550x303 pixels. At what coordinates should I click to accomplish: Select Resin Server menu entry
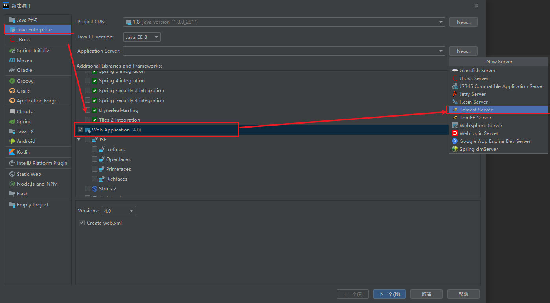point(498,102)
